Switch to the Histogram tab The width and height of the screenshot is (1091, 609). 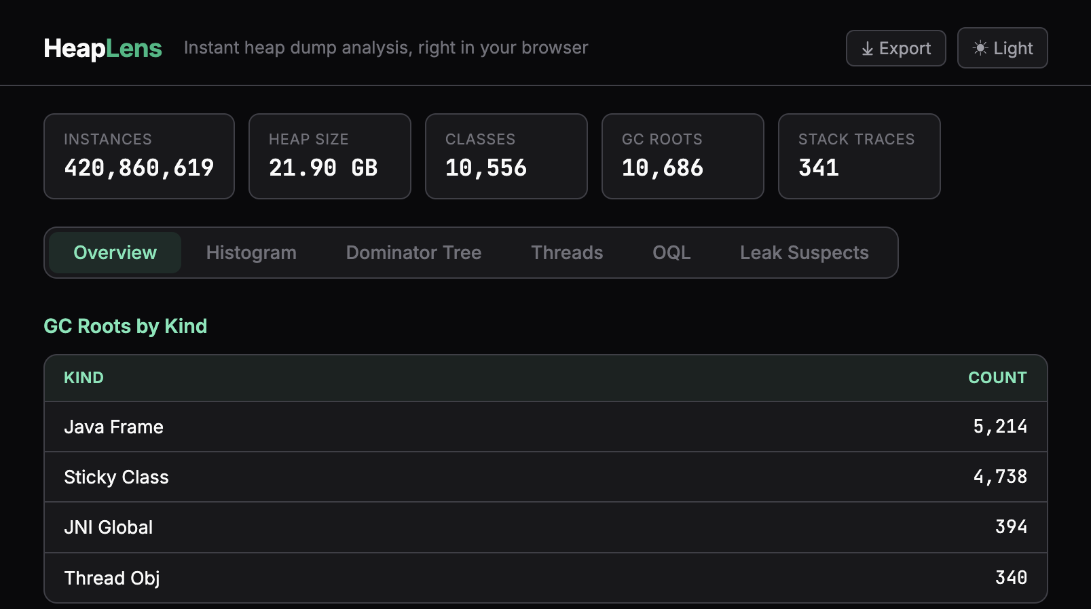(251, 253)
